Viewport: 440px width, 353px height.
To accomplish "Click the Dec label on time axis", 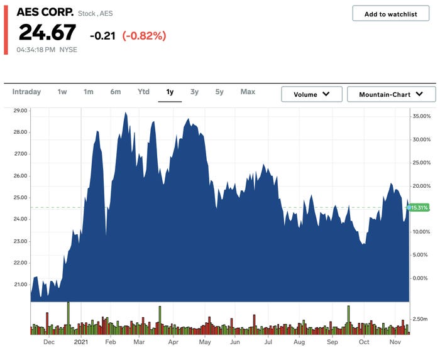I will click(x=49, y=342).
